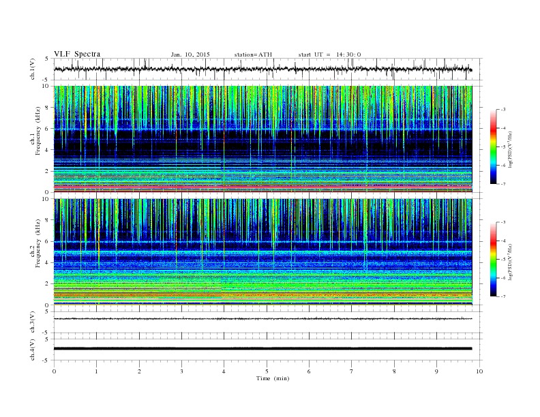Select the "ch.4(V)" axis label

click(x=32, y=350)
